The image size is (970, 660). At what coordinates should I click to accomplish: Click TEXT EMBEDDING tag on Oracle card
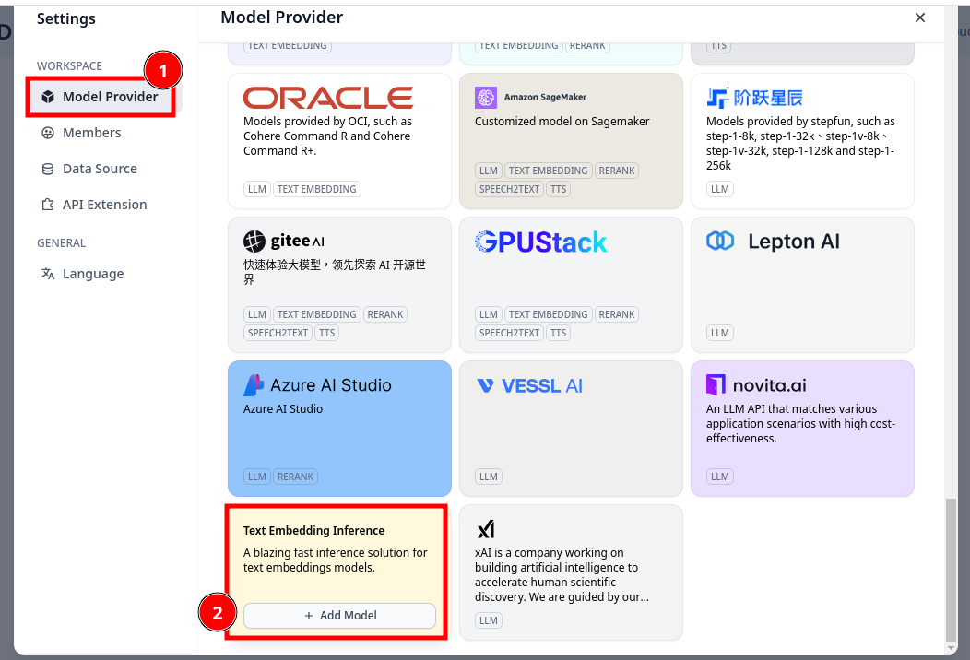pyautogui.click(x=317, y=189)
